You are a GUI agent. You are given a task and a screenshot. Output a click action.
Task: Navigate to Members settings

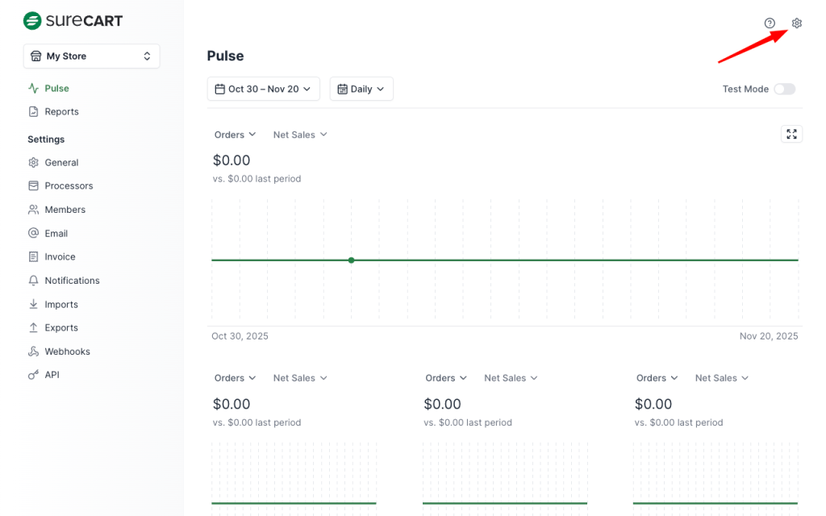(x=65, y=210)
